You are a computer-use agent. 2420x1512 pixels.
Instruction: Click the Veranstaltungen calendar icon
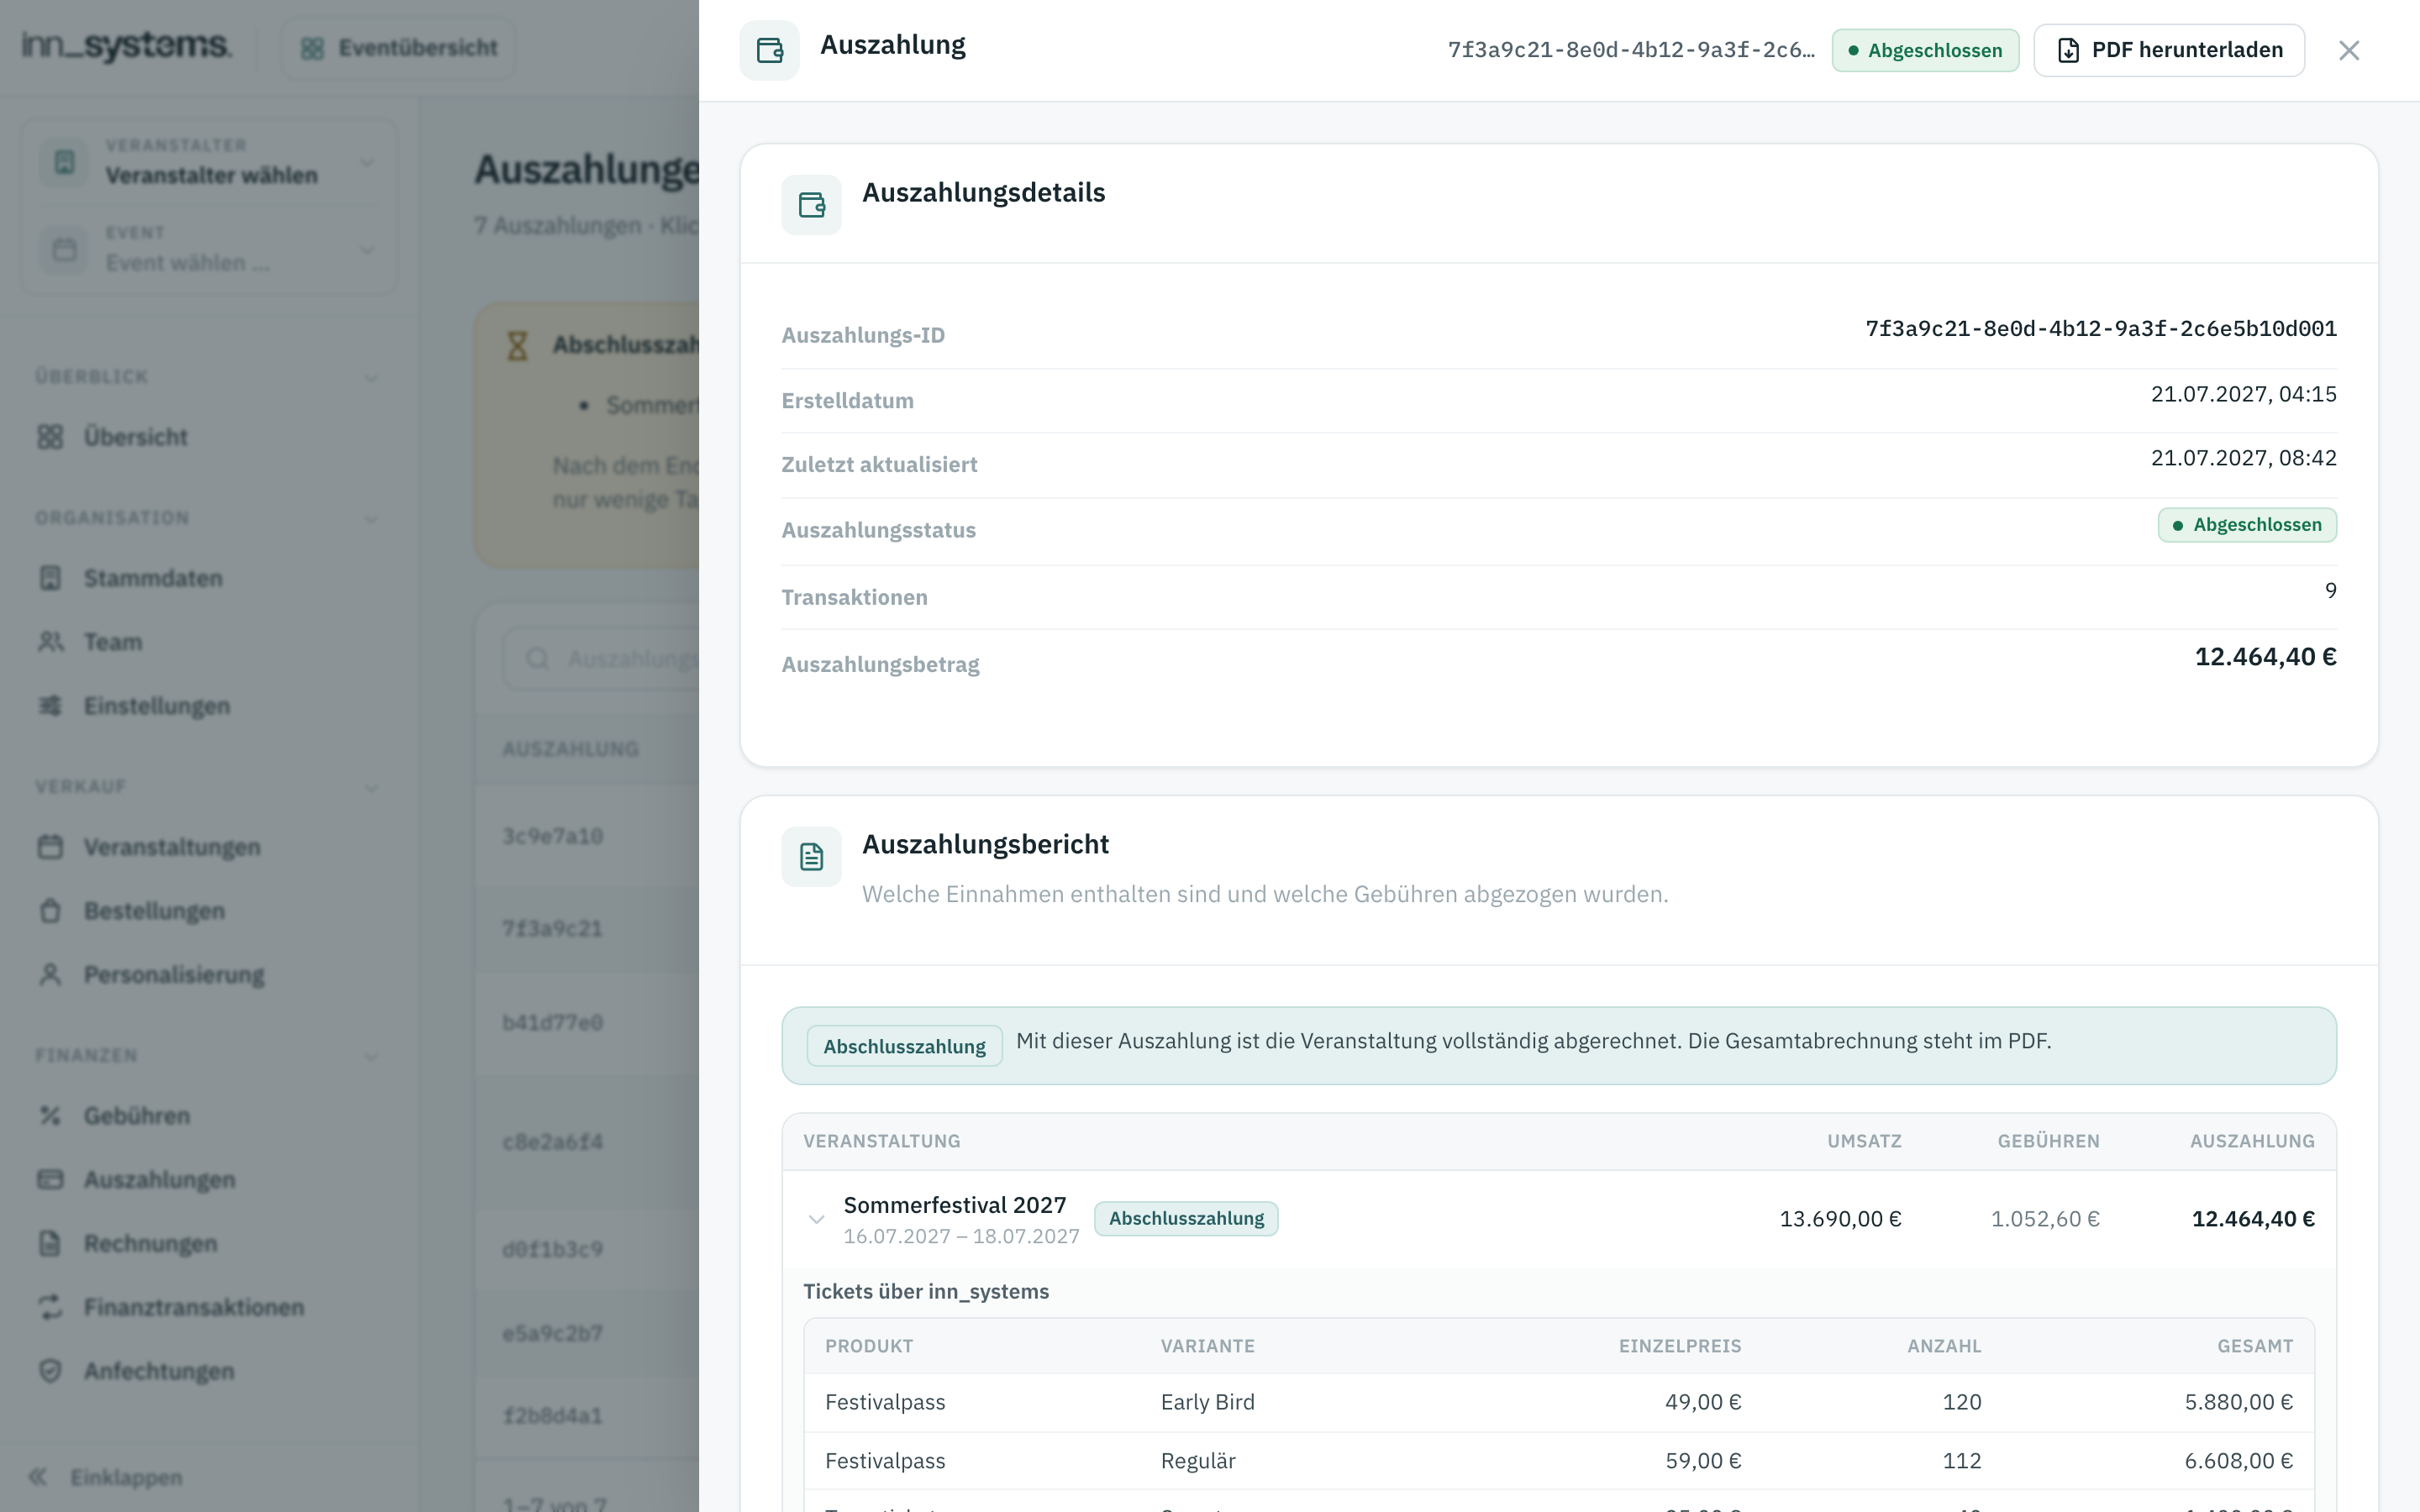(50, 847)
